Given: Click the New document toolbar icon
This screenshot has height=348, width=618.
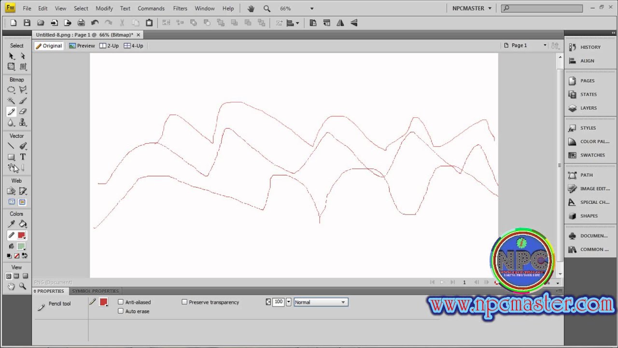Looking at the screenshot, I should [x=14, y=23].
